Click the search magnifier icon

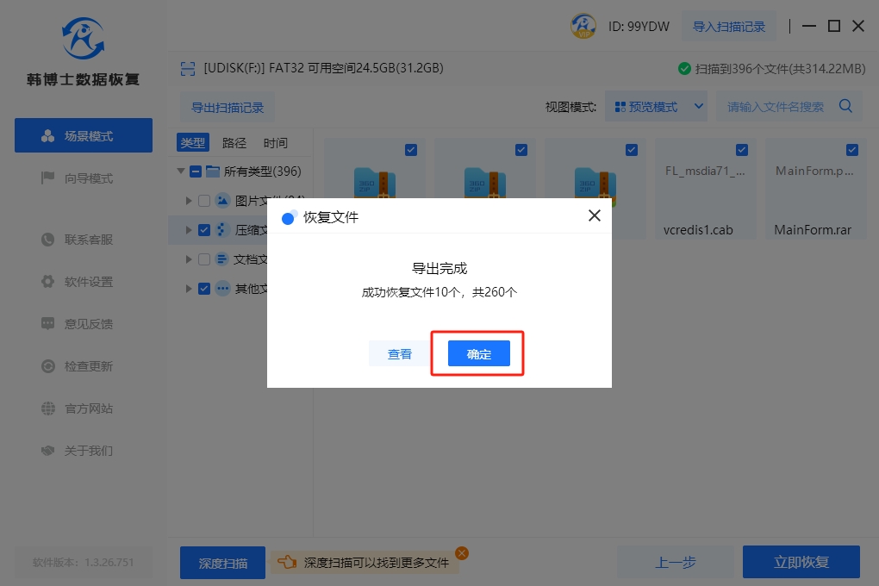point(845,107)
